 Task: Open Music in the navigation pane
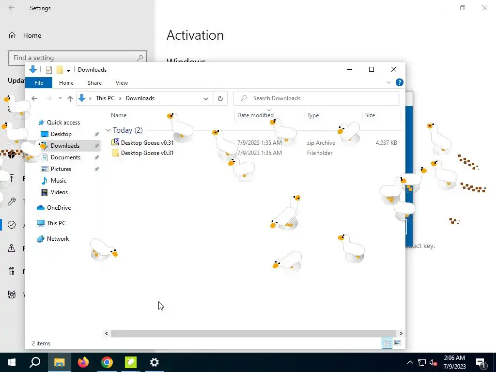click(58, 181)
